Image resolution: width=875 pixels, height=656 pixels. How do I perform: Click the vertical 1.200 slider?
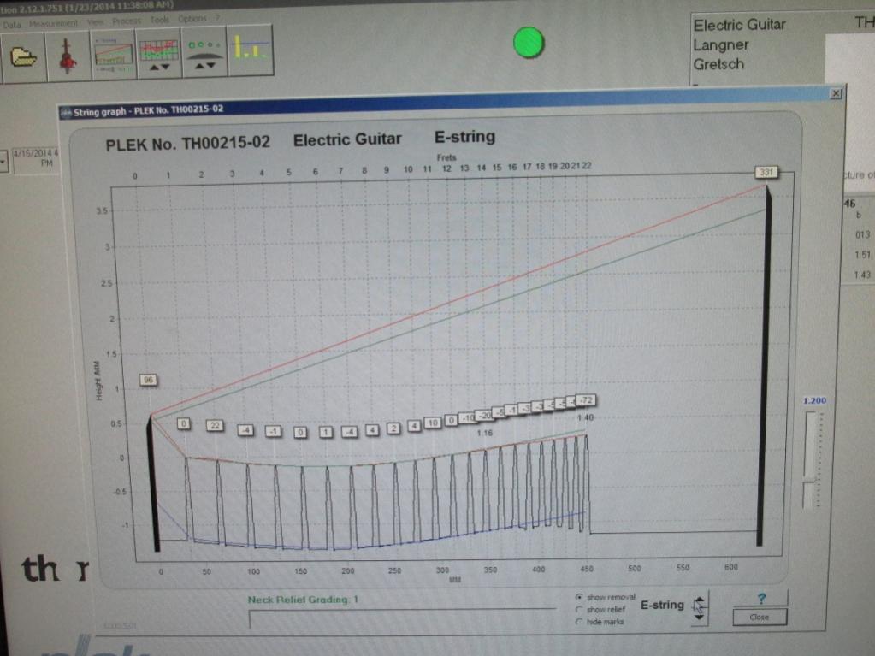tap(812, 459)
